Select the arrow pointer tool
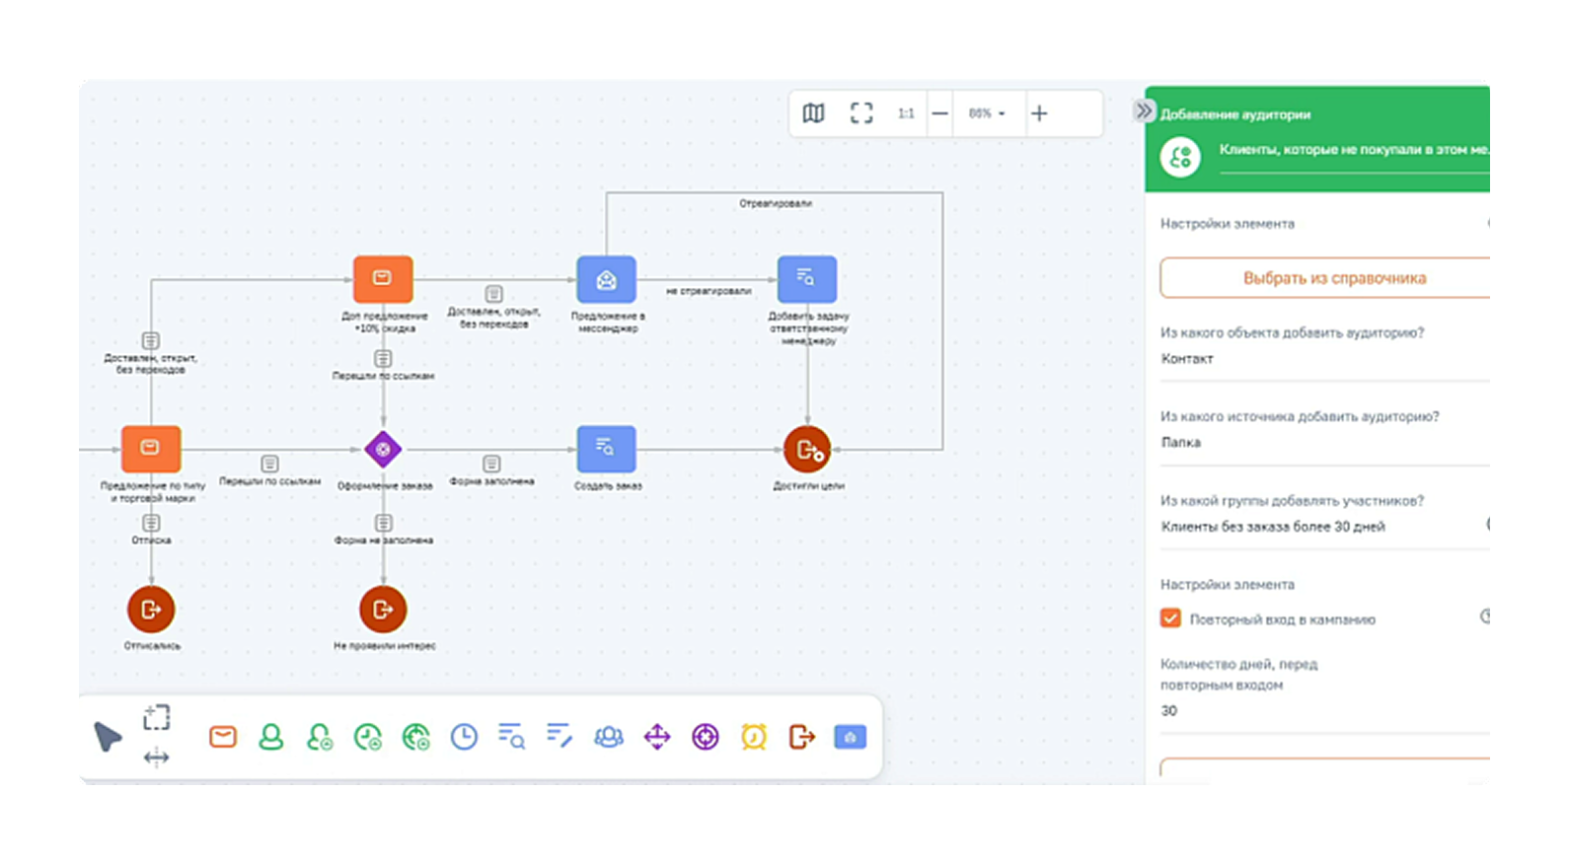The height and width of the screenshot is (864, 1569). 108,736
